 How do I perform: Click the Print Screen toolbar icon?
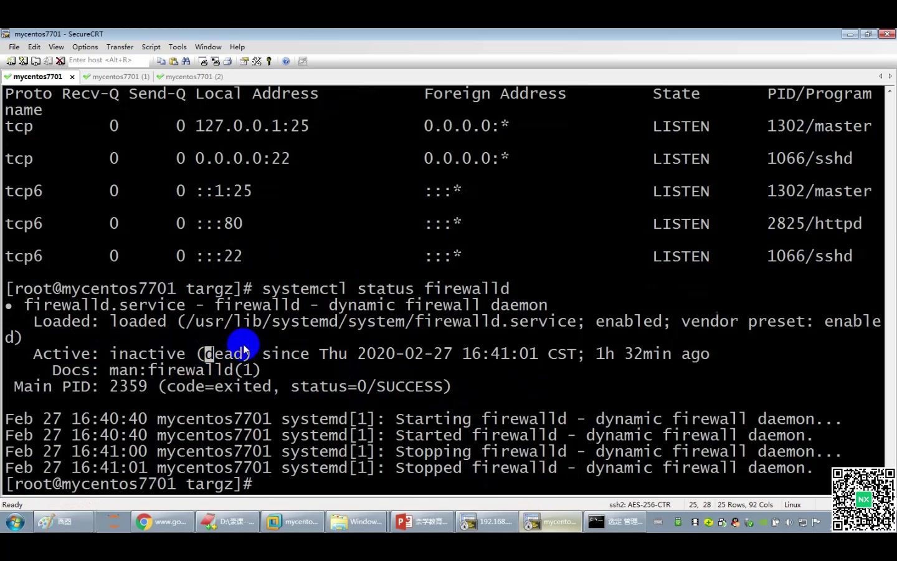pyautogui.click(x=203, y=61)
